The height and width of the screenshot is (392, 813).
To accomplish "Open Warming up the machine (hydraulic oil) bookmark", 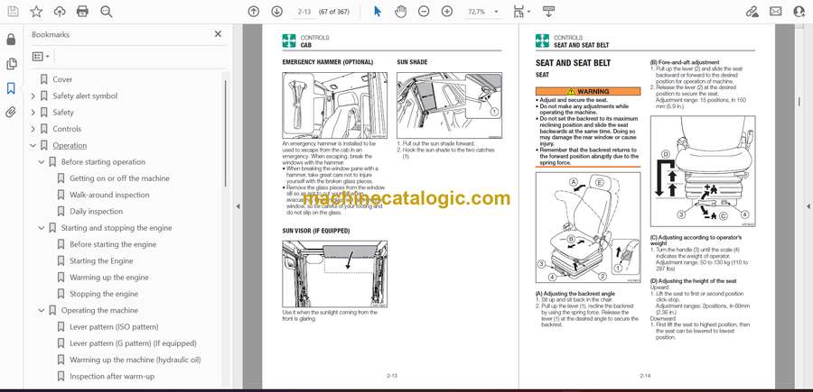I will pos(135,360).
